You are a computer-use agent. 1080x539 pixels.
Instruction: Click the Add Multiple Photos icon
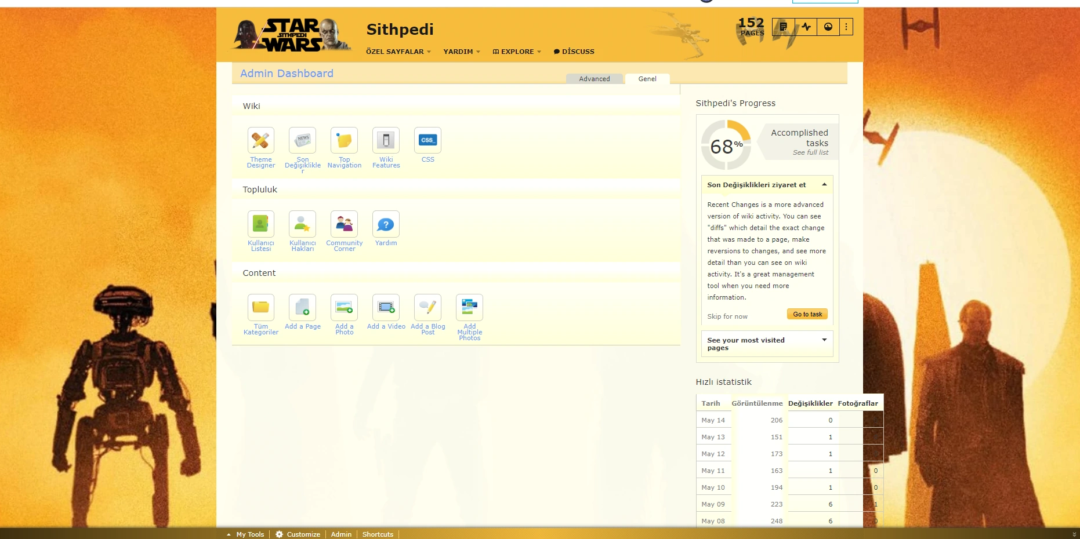[469, 307]
